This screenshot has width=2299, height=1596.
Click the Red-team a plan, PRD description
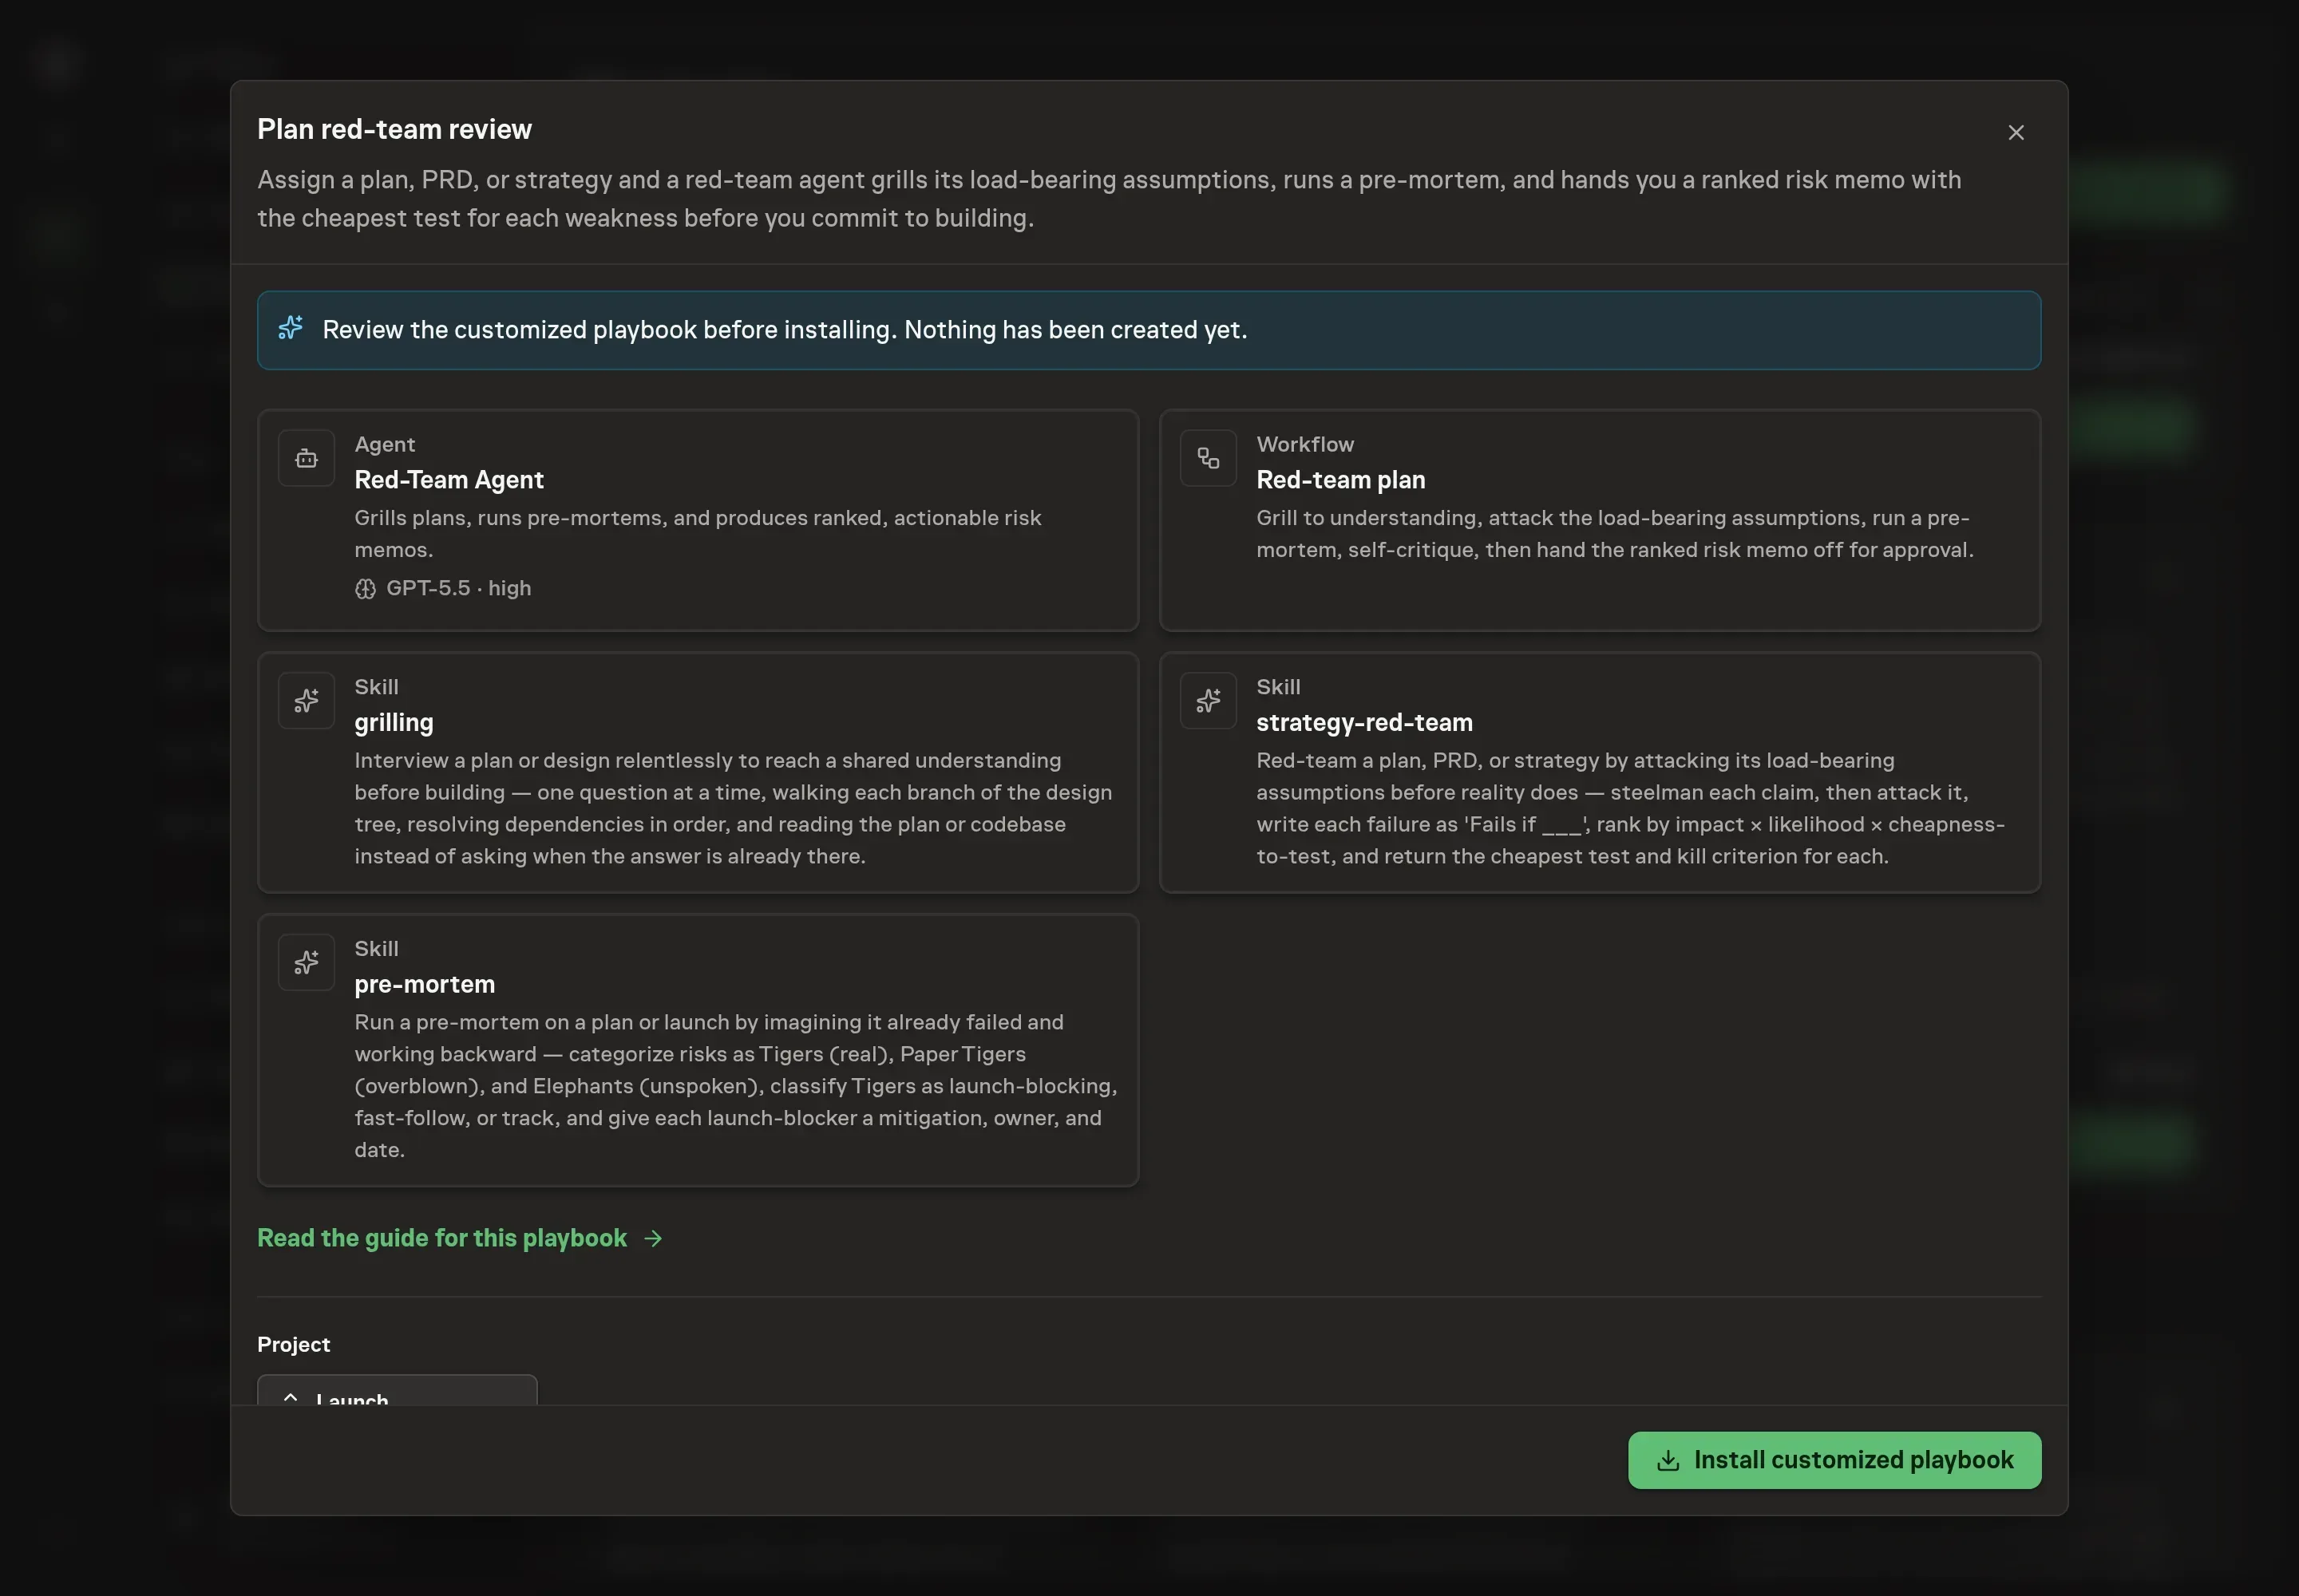[1631, 808]
